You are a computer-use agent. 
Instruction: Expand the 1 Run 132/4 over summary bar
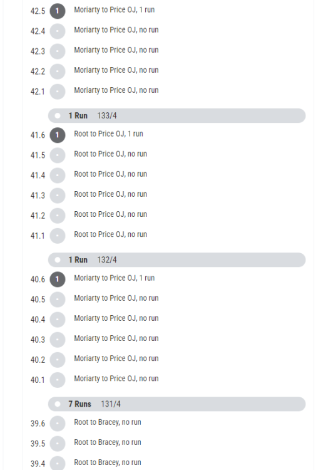(x=177, y=260)
